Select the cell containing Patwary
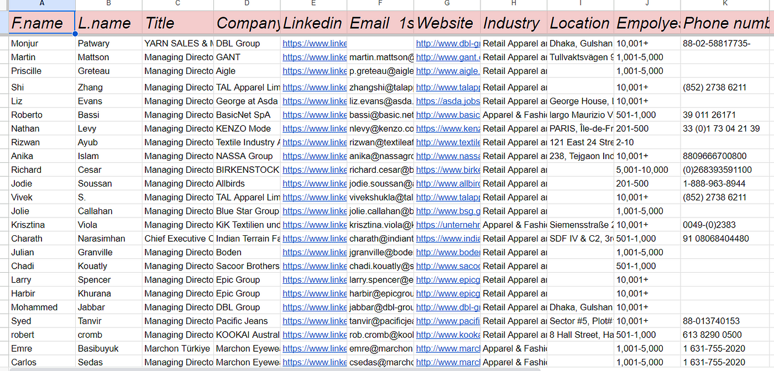774x371 pixels. coord(109,43)
